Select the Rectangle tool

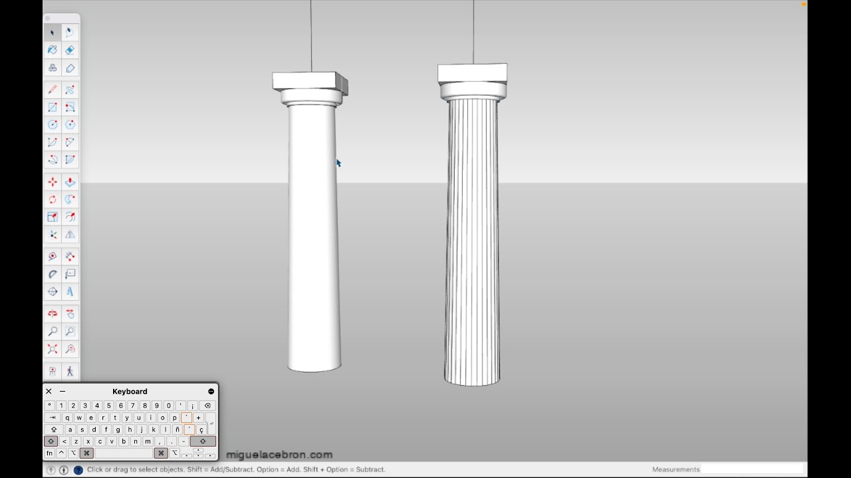pos(53,107)
